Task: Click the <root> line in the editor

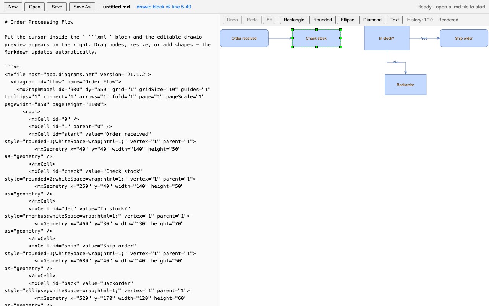Action: 31,112
